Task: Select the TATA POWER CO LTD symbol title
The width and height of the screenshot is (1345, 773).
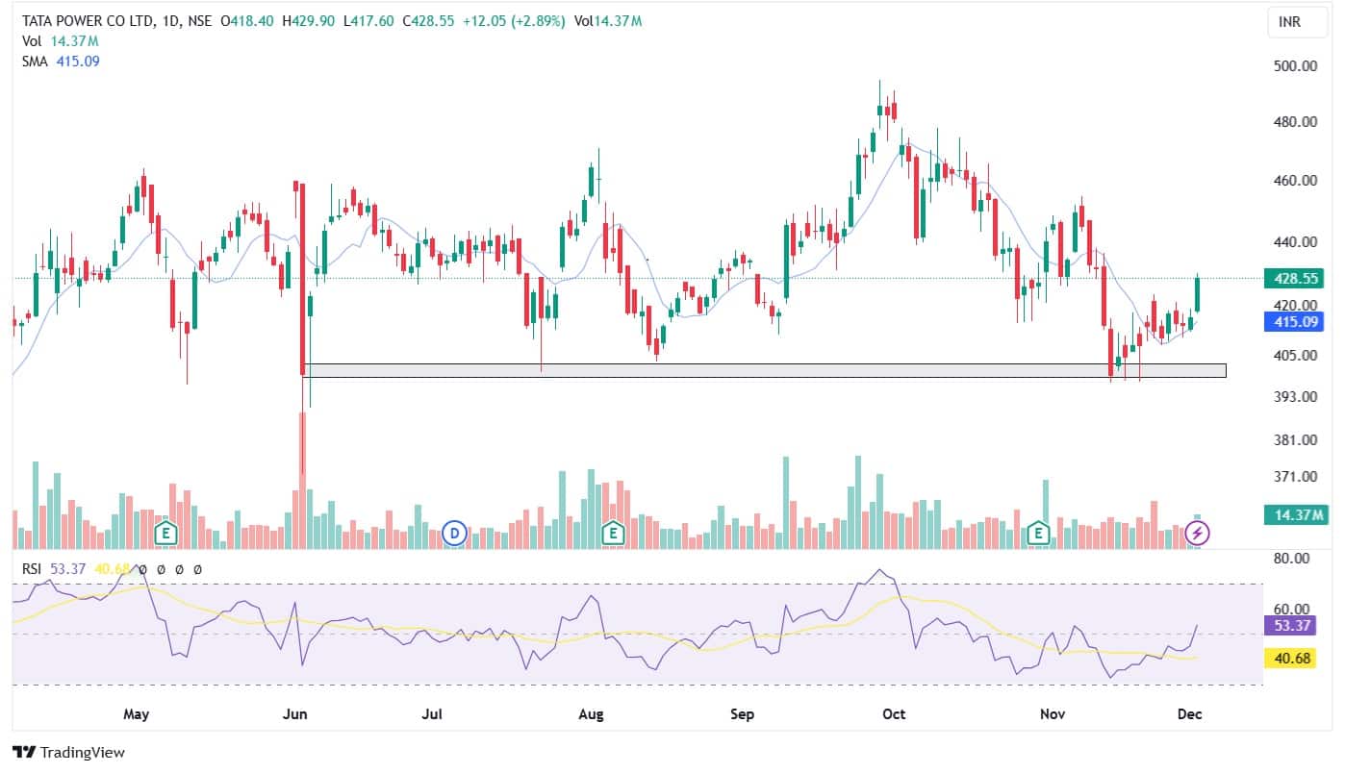Action: pyautogui.click(x=87, y=20)
